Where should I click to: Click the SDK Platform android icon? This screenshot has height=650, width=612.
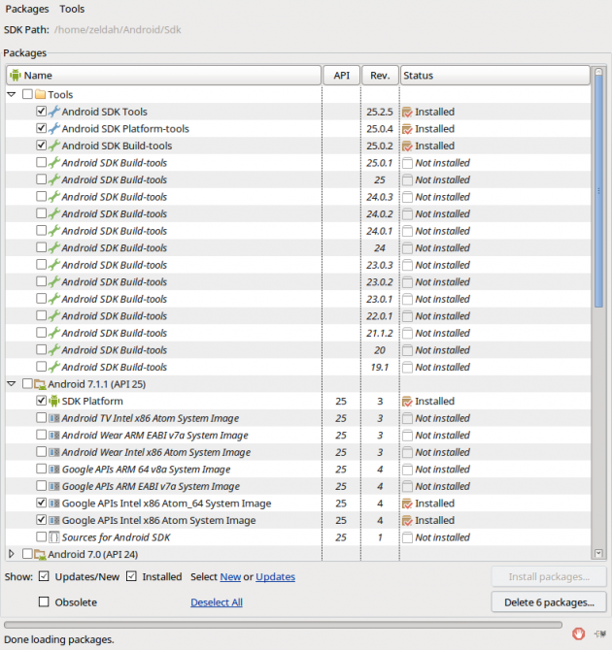coord(54,401)
